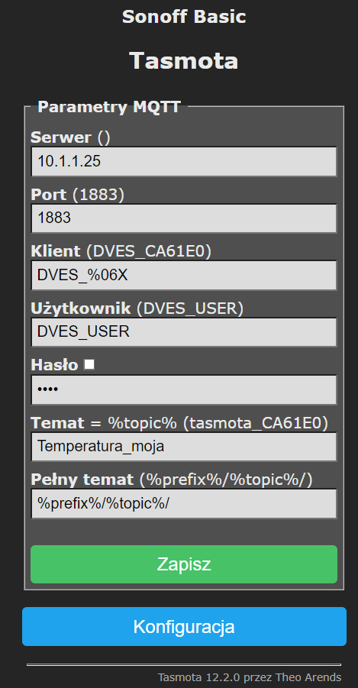This screenshot has width=358, height=688.
Task: Click the Serwer input field with 10.1.1.25
Action: 184,161
